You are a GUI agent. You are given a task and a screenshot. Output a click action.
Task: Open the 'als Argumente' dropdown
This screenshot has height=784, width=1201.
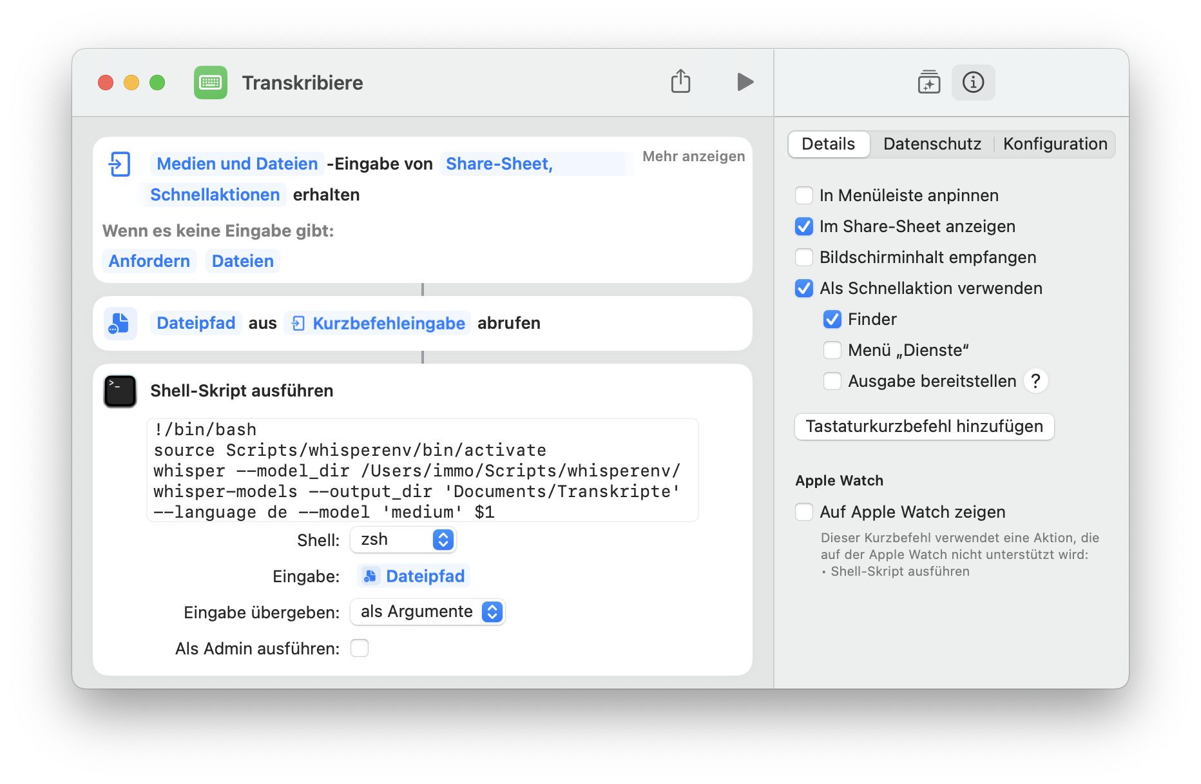[428, 612]
